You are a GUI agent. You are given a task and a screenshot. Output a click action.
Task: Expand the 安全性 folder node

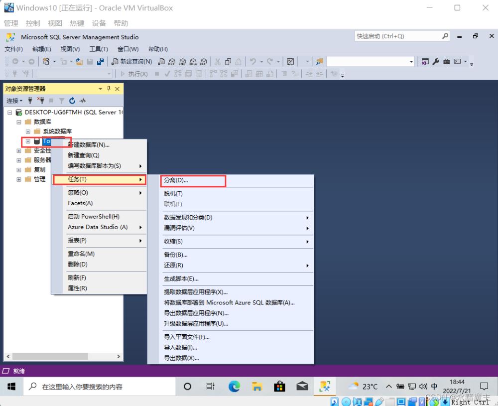(19, 151)
